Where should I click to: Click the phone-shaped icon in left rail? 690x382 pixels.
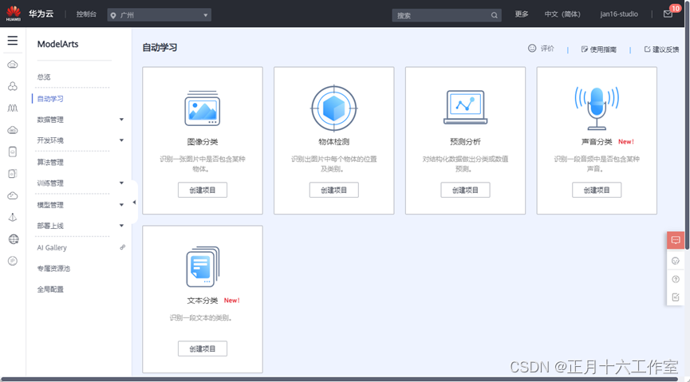tap(13, 152)
